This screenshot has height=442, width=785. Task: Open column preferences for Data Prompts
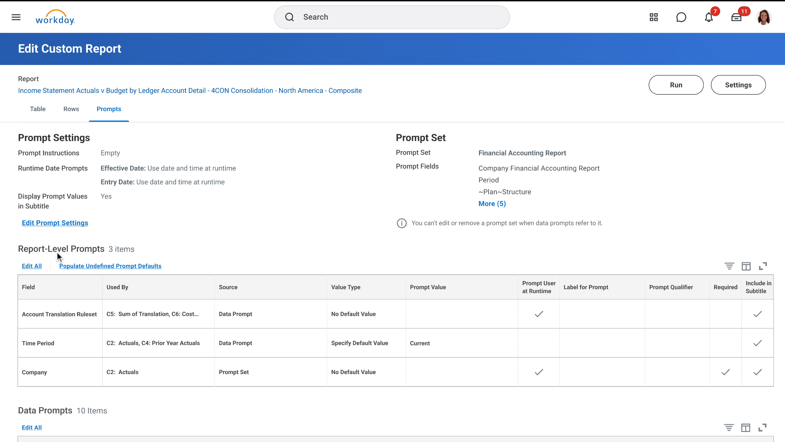(x=746, y=427)
